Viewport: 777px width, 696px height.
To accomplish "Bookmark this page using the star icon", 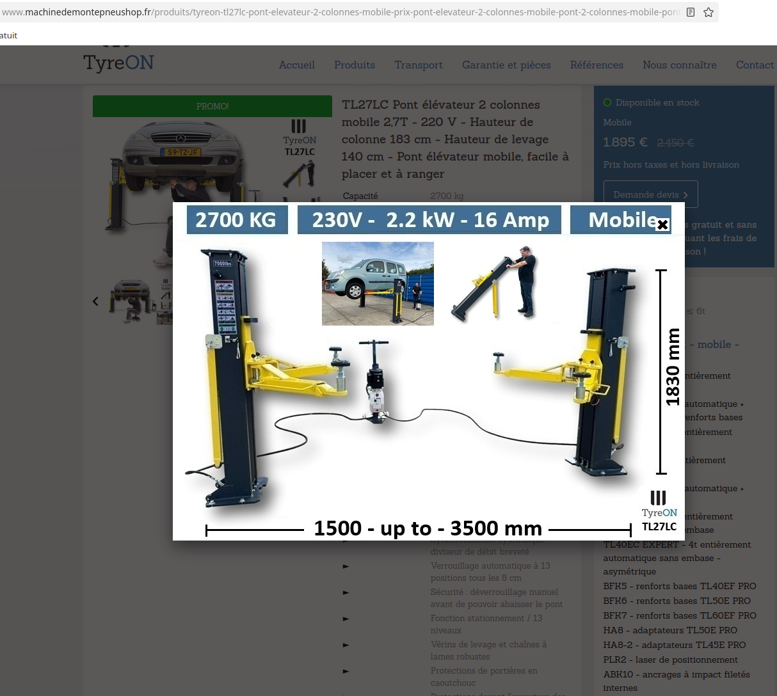I will pyautogui.click(x=709, y=12).
